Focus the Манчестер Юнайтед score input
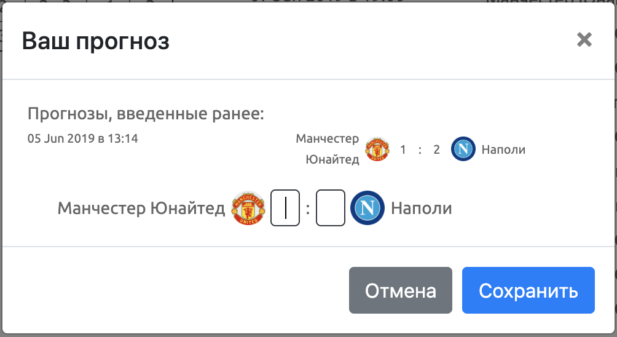 coord(285,208)
